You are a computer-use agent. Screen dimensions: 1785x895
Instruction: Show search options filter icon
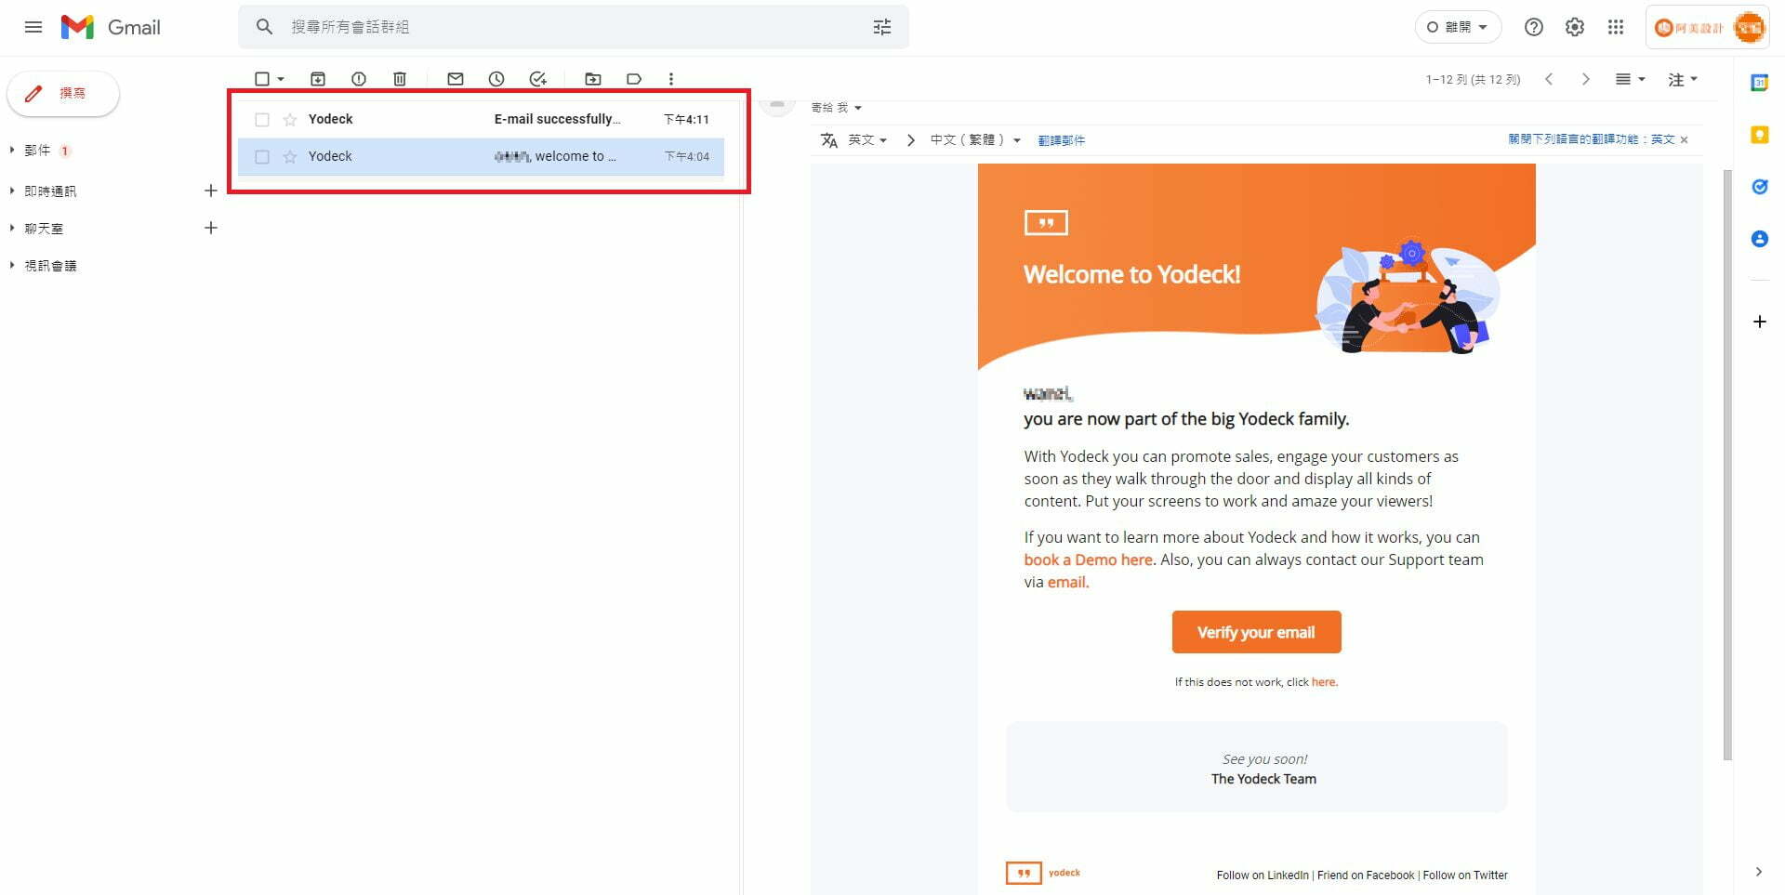(x=882, y=27)
